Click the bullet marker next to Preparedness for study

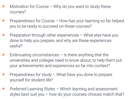tap(4, 74)
